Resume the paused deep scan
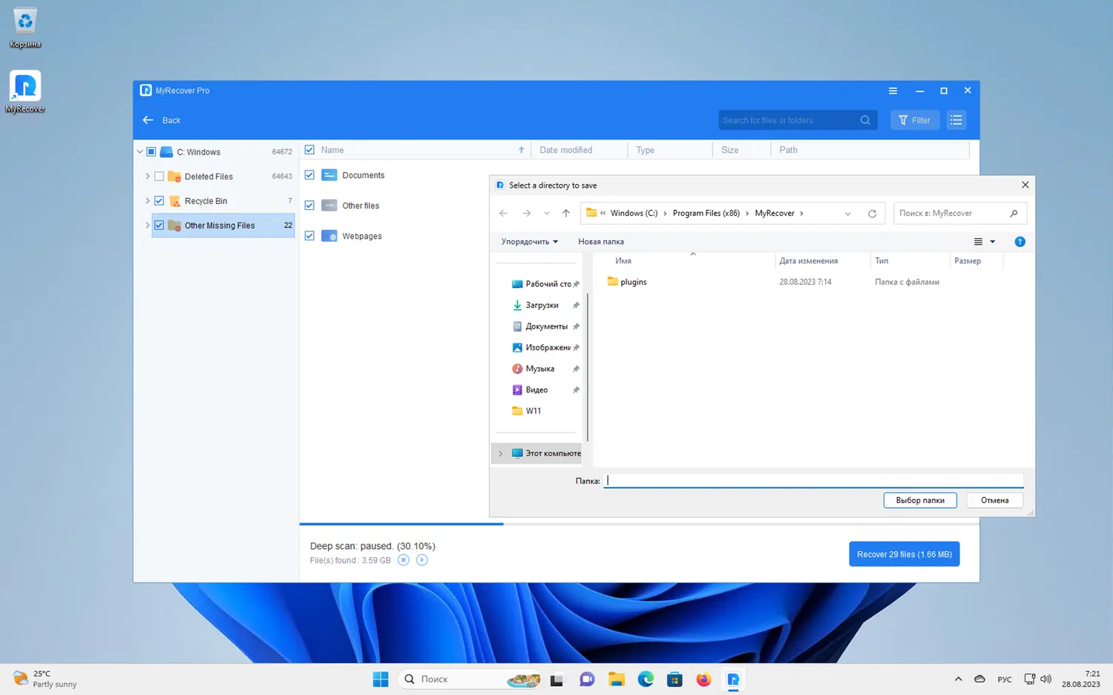 422,560
